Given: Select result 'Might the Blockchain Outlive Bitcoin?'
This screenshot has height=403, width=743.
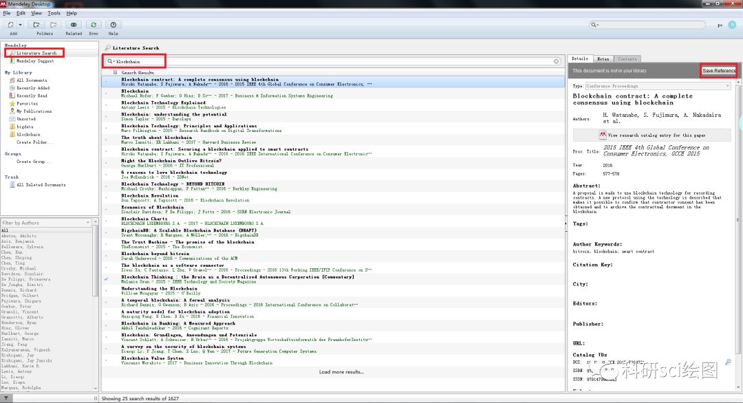Looking at the screenshot, I should pyautogui.click(x=333, y=163).
